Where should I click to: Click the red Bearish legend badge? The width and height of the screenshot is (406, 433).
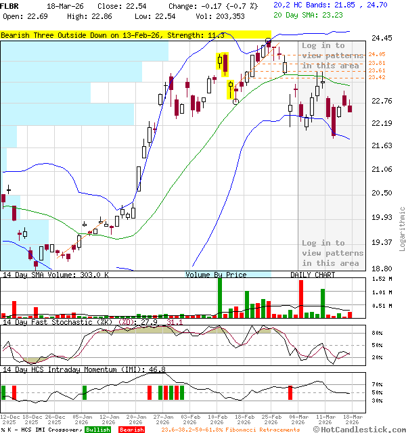131,429
